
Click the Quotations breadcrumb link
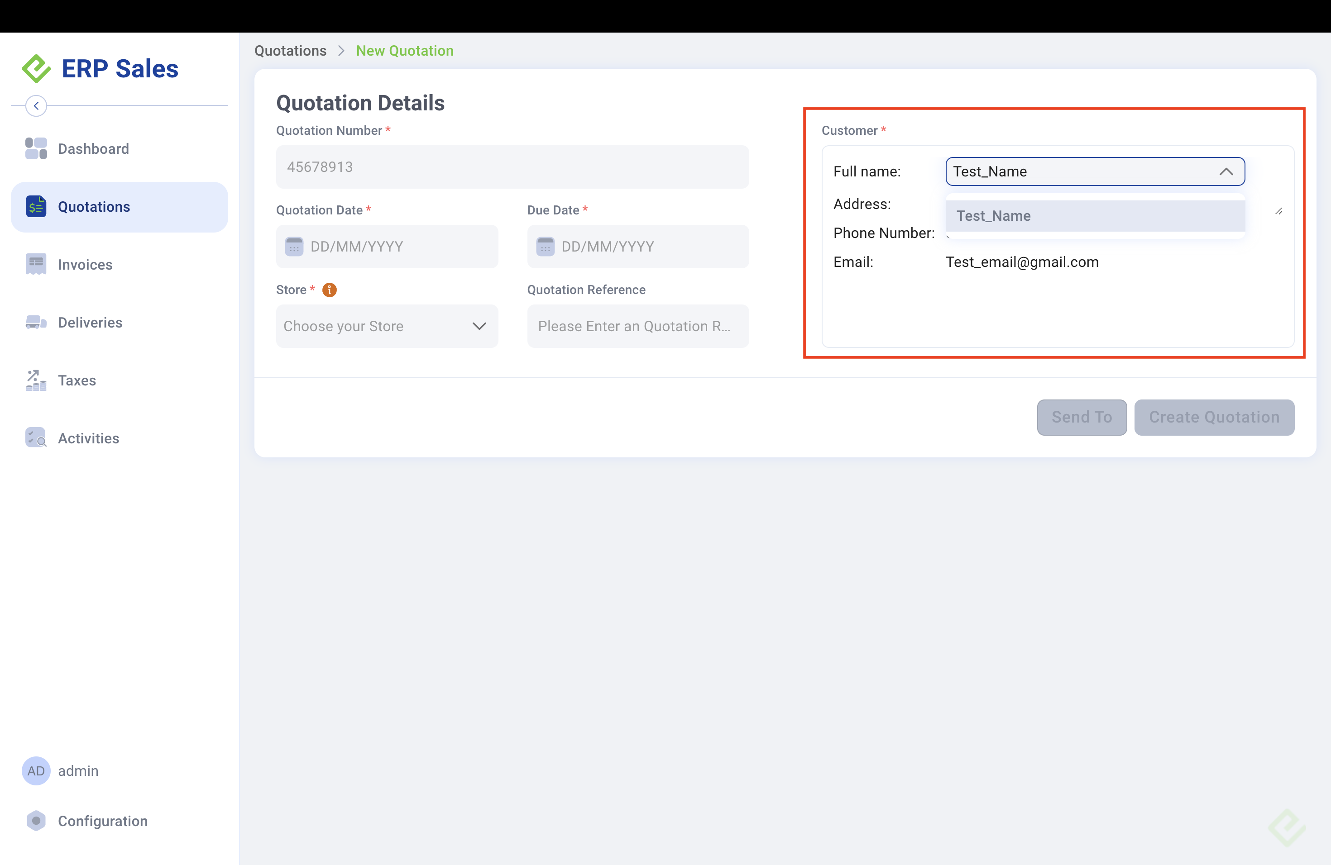click(x=290, y=51)
